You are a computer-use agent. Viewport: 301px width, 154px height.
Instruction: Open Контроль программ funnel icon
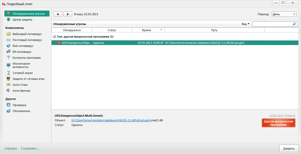pyautogui.click(x=8, y=58)
